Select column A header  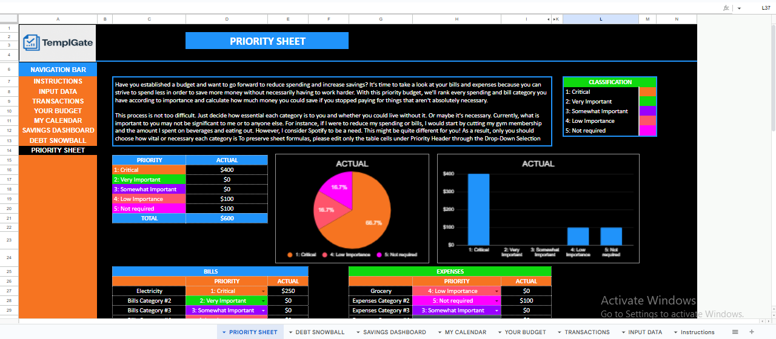coord(58,19)
